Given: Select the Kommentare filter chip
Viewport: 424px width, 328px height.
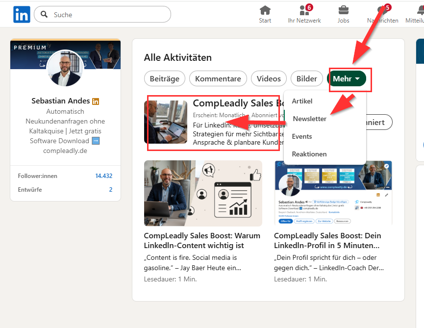Looking at the screenshot, I should 218,79.
